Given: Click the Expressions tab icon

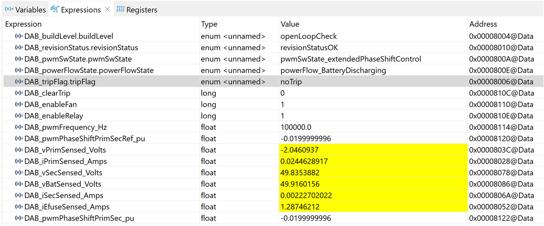Looking at the screenshot, I should pyautogui.click(x=55, y=9).
